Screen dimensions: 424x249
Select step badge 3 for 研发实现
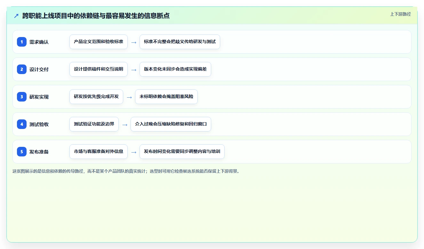point(22,97)
